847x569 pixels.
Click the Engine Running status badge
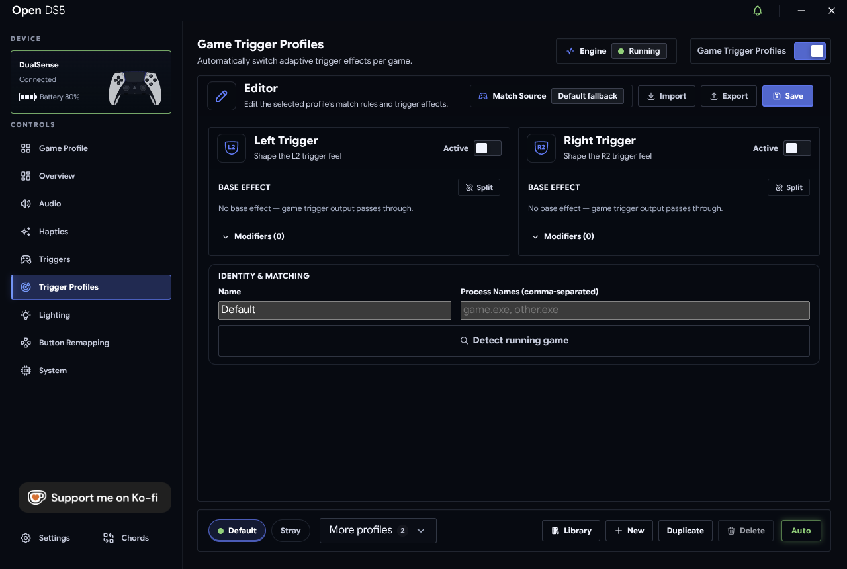coord(639,51)
